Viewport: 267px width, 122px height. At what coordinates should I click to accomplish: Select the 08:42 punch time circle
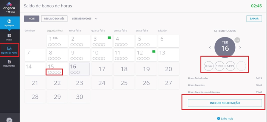point(209,66)
